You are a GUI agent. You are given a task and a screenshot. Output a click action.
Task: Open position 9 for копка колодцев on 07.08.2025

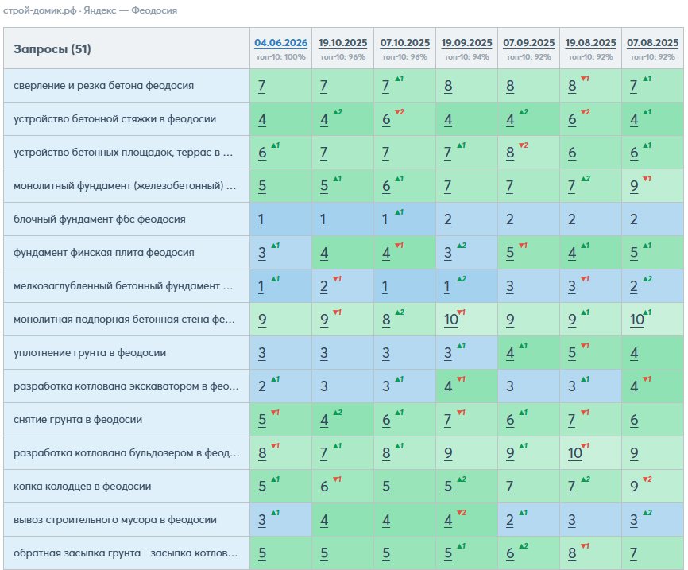tap(634, 487)
